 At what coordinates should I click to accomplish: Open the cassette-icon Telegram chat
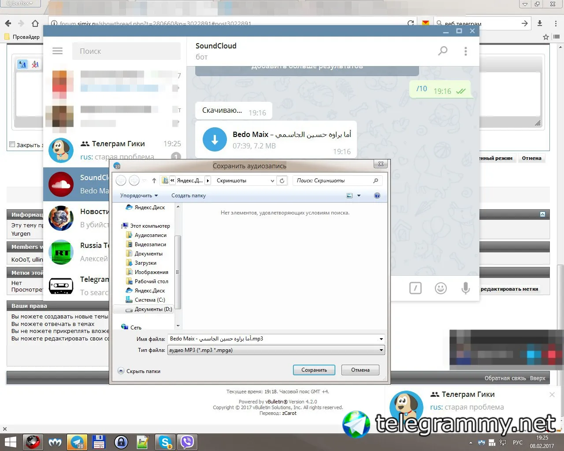coord(76,286)
